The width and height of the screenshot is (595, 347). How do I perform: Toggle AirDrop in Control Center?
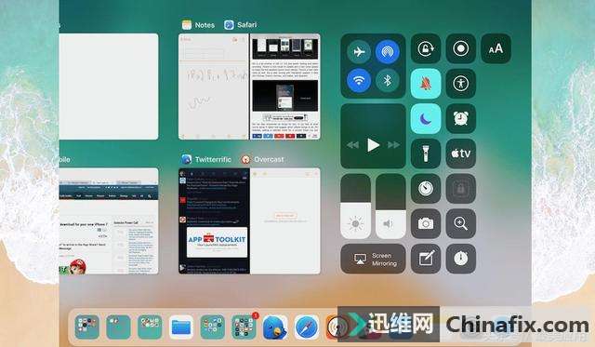pos(387,51)
